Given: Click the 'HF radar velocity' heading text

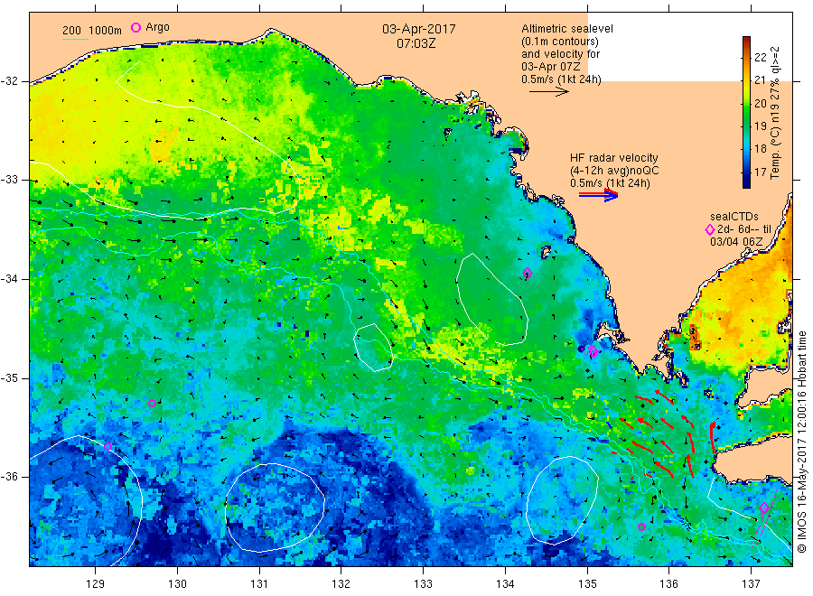Looking at the screenshot, I should [614, 158].
